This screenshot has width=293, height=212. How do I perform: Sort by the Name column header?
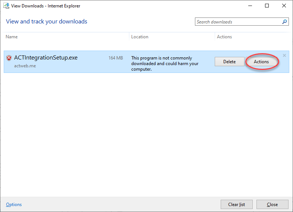tap(12, 37)
